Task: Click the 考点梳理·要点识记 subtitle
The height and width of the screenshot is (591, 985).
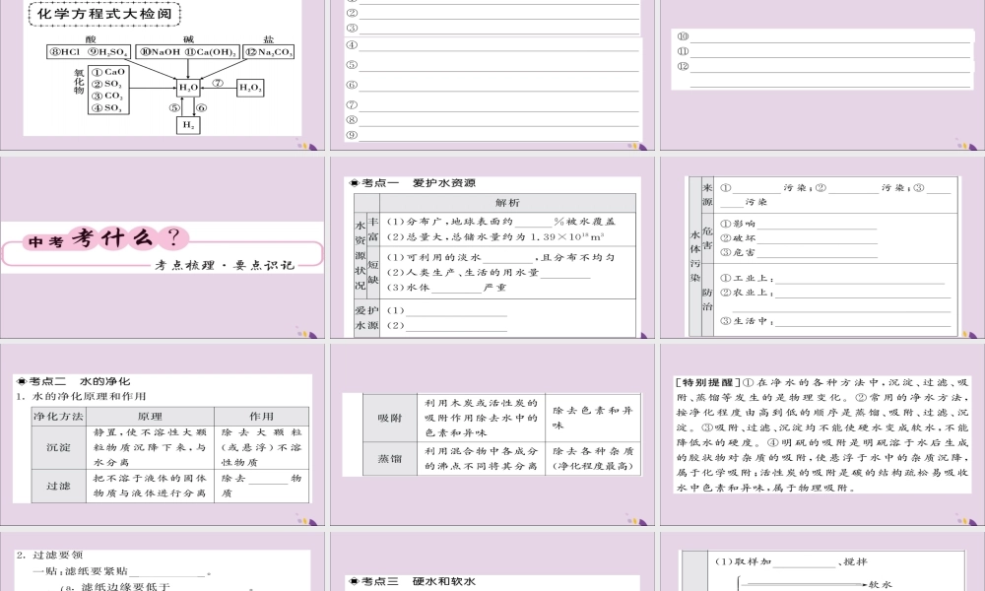Action: pos(225,265)
